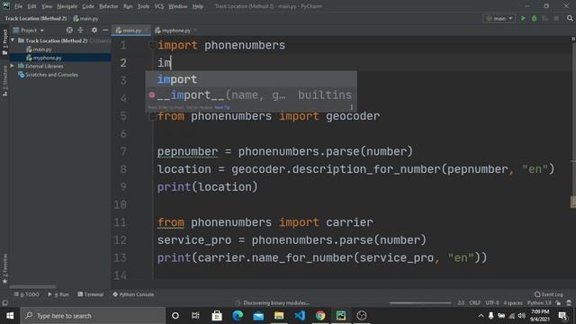Image resolution: width=576 pixels, height=324 pixels.
Task: Show hidden tray icons chevron
Action: pos(481,316)
